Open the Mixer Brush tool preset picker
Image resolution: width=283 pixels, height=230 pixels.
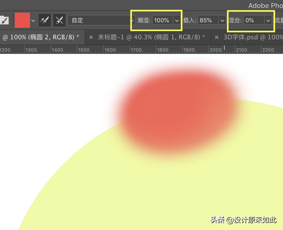(x=4, y=20)
